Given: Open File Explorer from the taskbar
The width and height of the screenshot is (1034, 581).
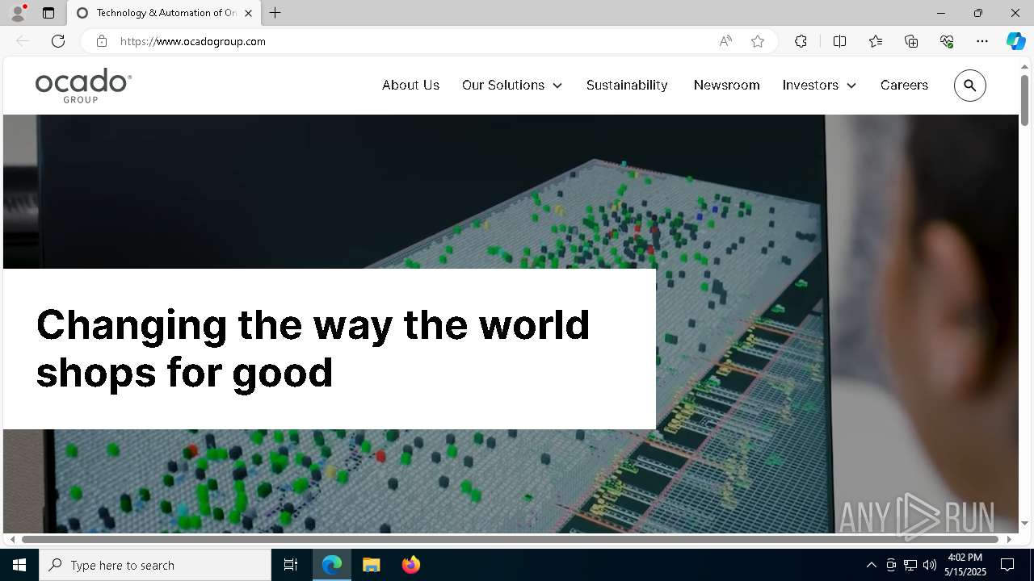Looking at the screenshot, I should click(x=372, y=565).
